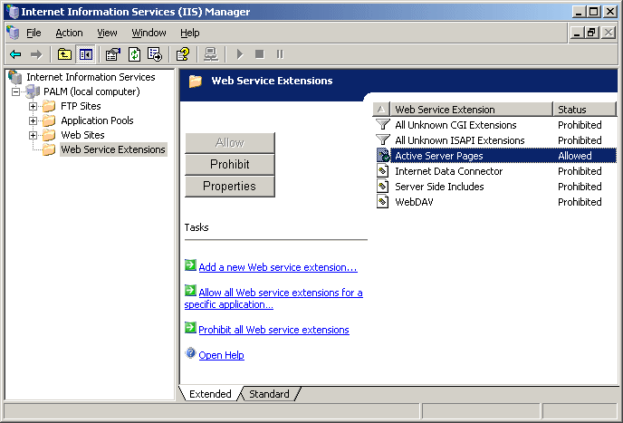The height and width of the screenshot is (423, 623).
Task: Open the Window menu
Action: (149, 33)
